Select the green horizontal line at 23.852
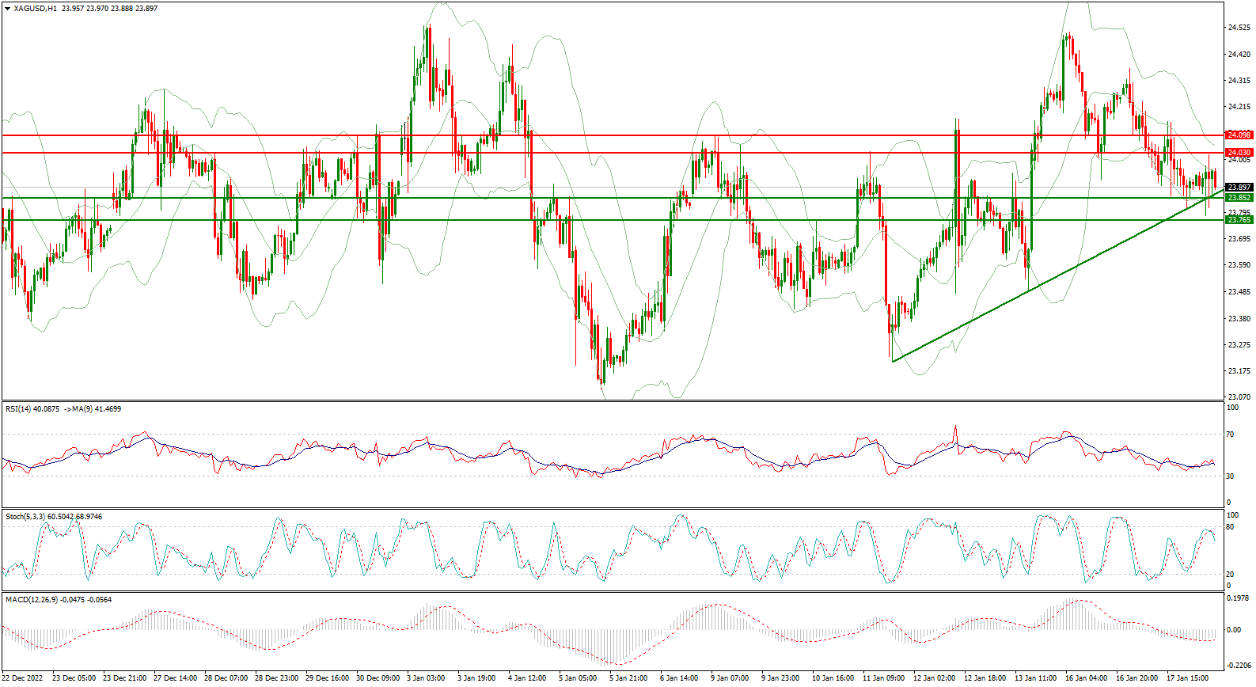This screenshot has height=687, width=1256. [x=613, y=198]
